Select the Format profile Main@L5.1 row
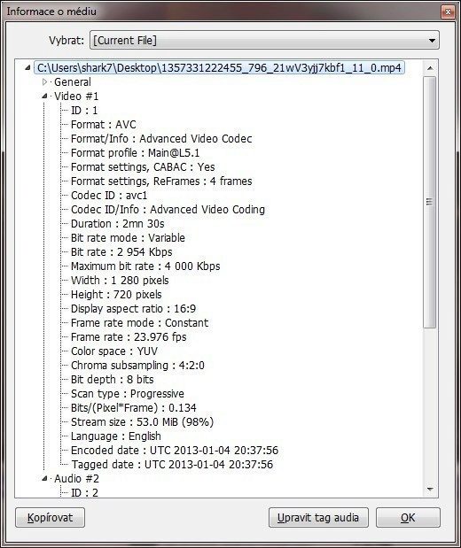The image size is (461, 548). tap(135, 153)
